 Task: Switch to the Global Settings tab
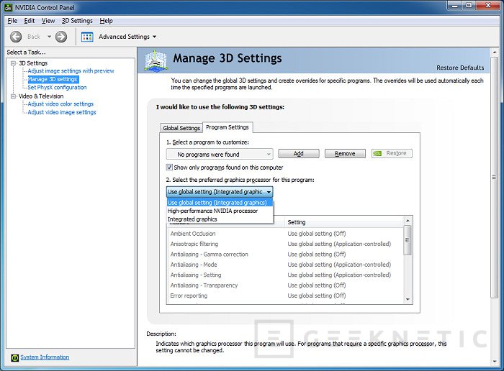[x=181, y=128]
